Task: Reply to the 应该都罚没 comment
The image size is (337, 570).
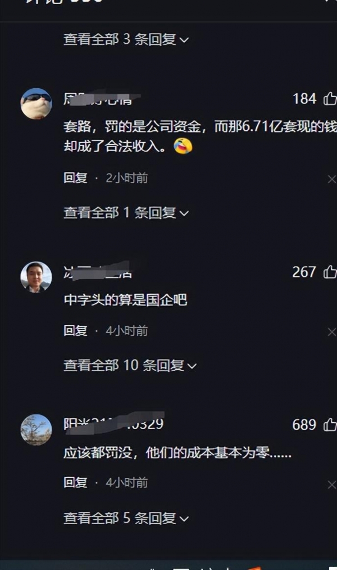Action: [x=75, y=482]
